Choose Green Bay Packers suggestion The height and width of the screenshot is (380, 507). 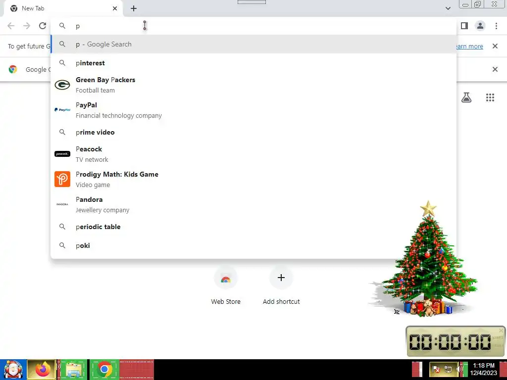click(x=253, y=85)
